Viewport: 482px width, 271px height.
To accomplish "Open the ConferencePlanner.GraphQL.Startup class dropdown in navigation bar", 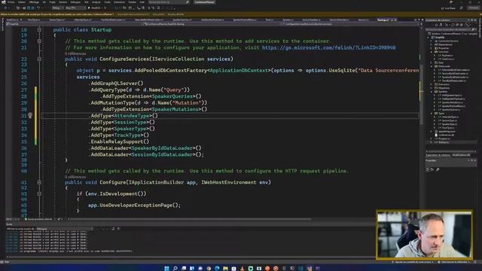I will (212, 24).
